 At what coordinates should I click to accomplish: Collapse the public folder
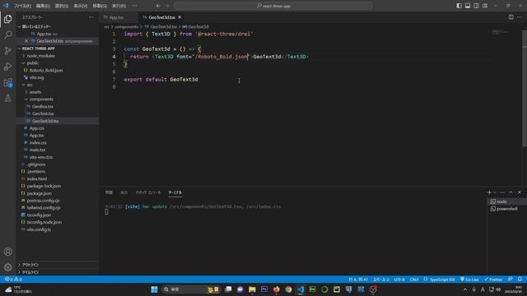33,63
